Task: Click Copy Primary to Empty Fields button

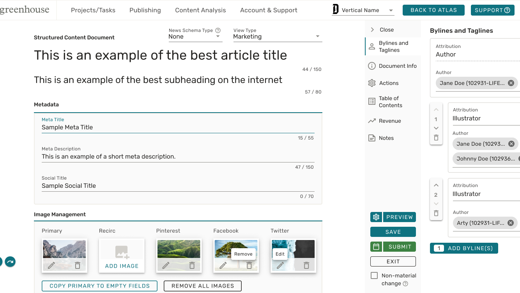Action: (x=99, y=286)
